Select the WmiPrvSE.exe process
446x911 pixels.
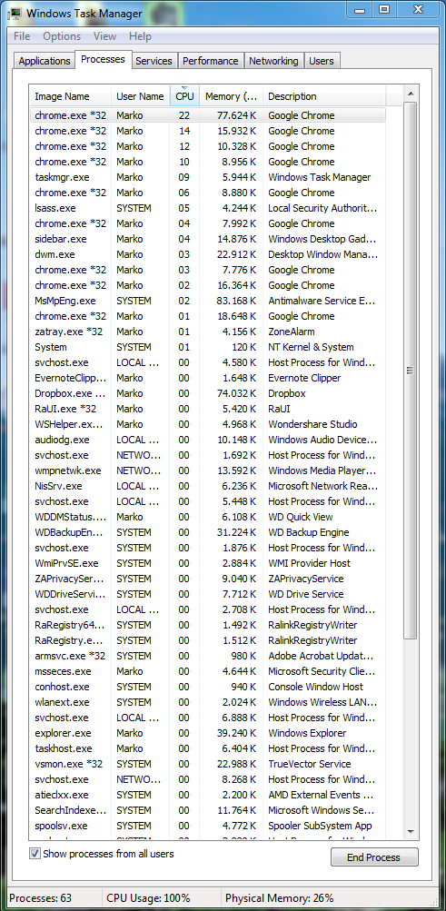(207, 563)
